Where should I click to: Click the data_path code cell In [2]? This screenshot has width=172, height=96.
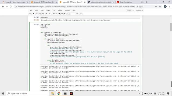90,17
